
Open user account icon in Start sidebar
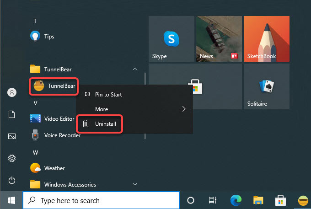12,92
